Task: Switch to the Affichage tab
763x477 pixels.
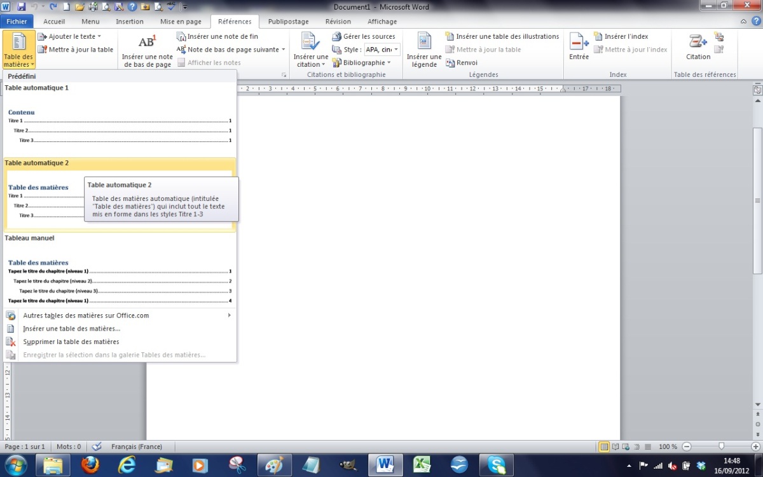Action: point(382,22)
